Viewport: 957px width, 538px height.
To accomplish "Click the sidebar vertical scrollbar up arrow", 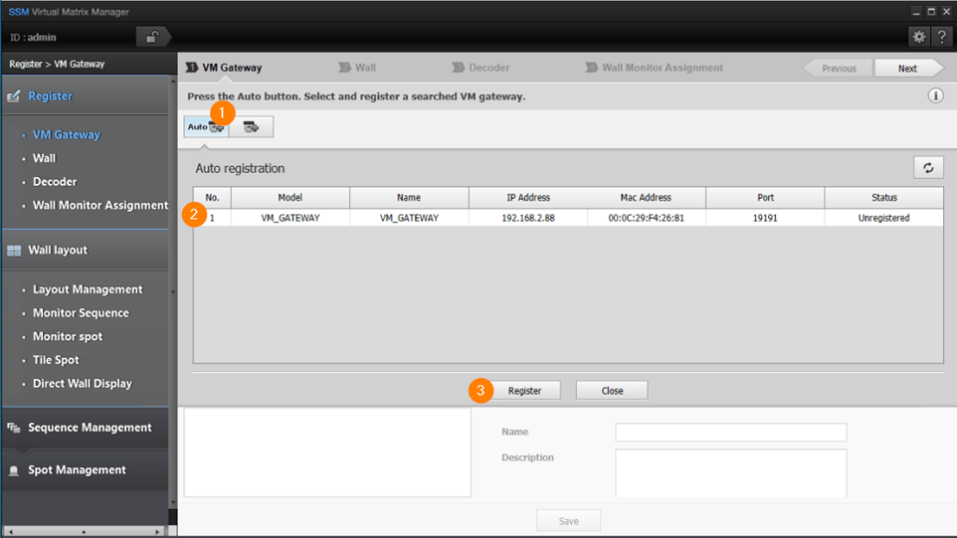I will pyautogui.click(x=173, y=82).
